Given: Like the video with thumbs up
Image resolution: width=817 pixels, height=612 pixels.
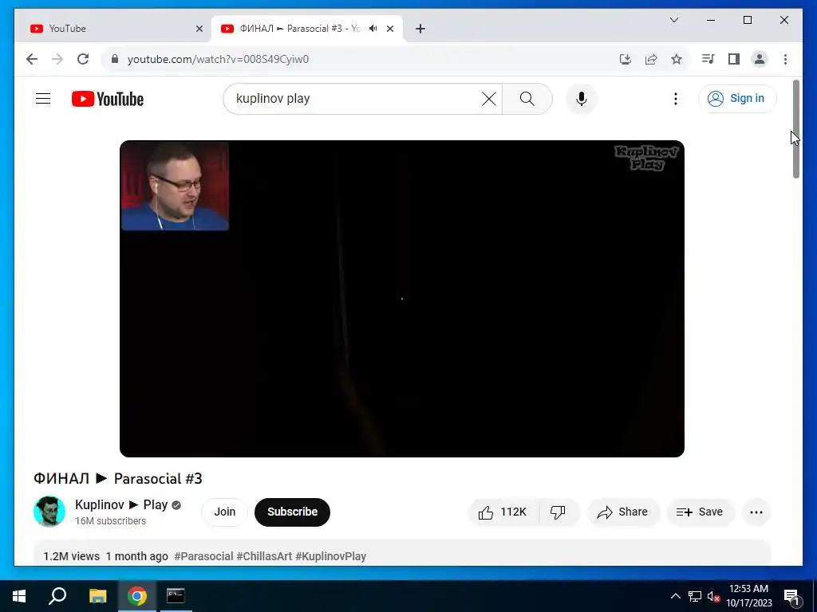Looking at the screenshot, I should point(503,512).
